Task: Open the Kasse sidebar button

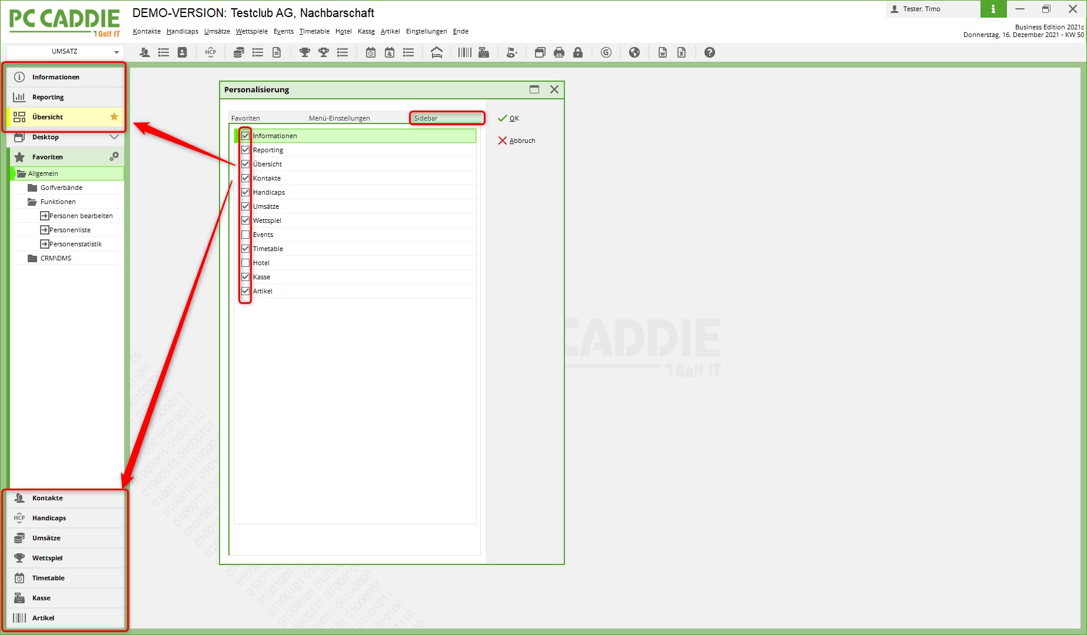Action: pos(67,598)
